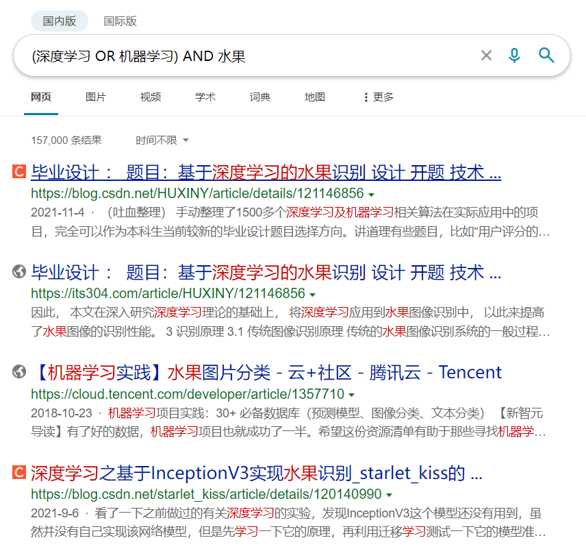
Task: Submit the query with the magnifier icon
Action: coord(546,56)
